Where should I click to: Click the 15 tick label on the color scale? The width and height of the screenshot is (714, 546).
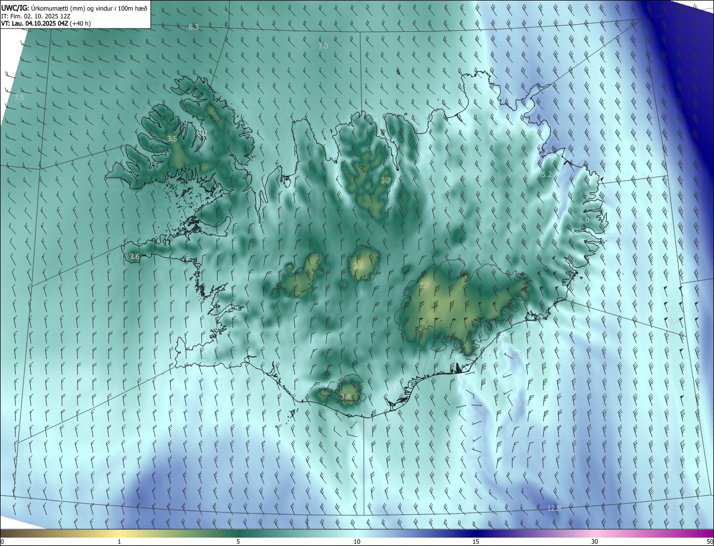(476, 542)
